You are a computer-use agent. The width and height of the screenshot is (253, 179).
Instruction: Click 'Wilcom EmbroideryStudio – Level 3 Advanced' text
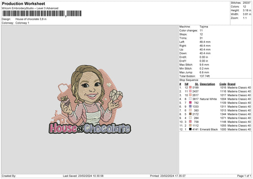[30, 8]
